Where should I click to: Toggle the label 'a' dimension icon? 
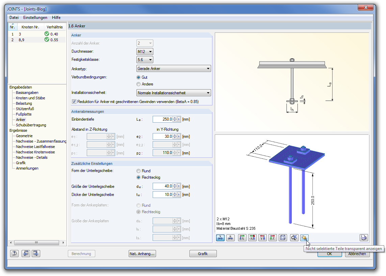pos(230,237)
